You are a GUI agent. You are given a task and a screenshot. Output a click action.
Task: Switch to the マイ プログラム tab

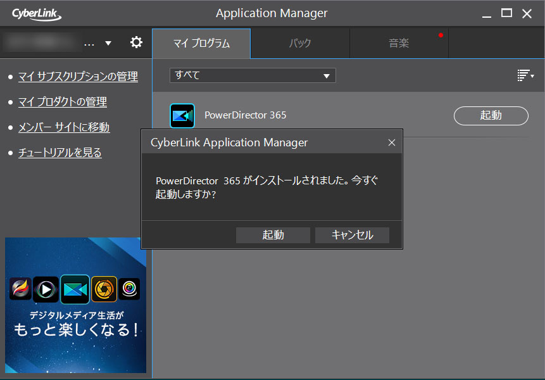click(201, 44)
